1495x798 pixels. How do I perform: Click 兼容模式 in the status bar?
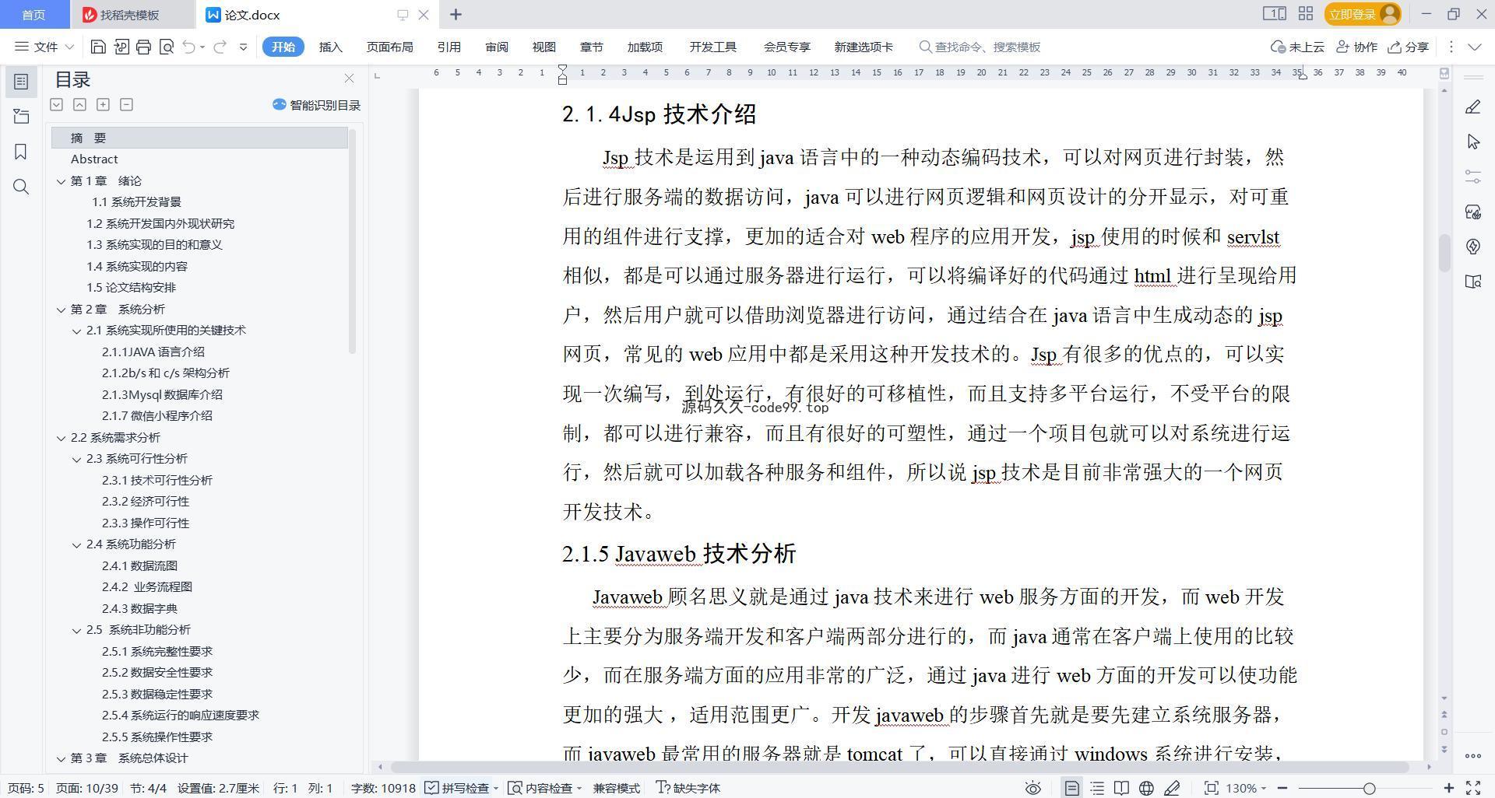pyautogui.click(x=616, y=788)
